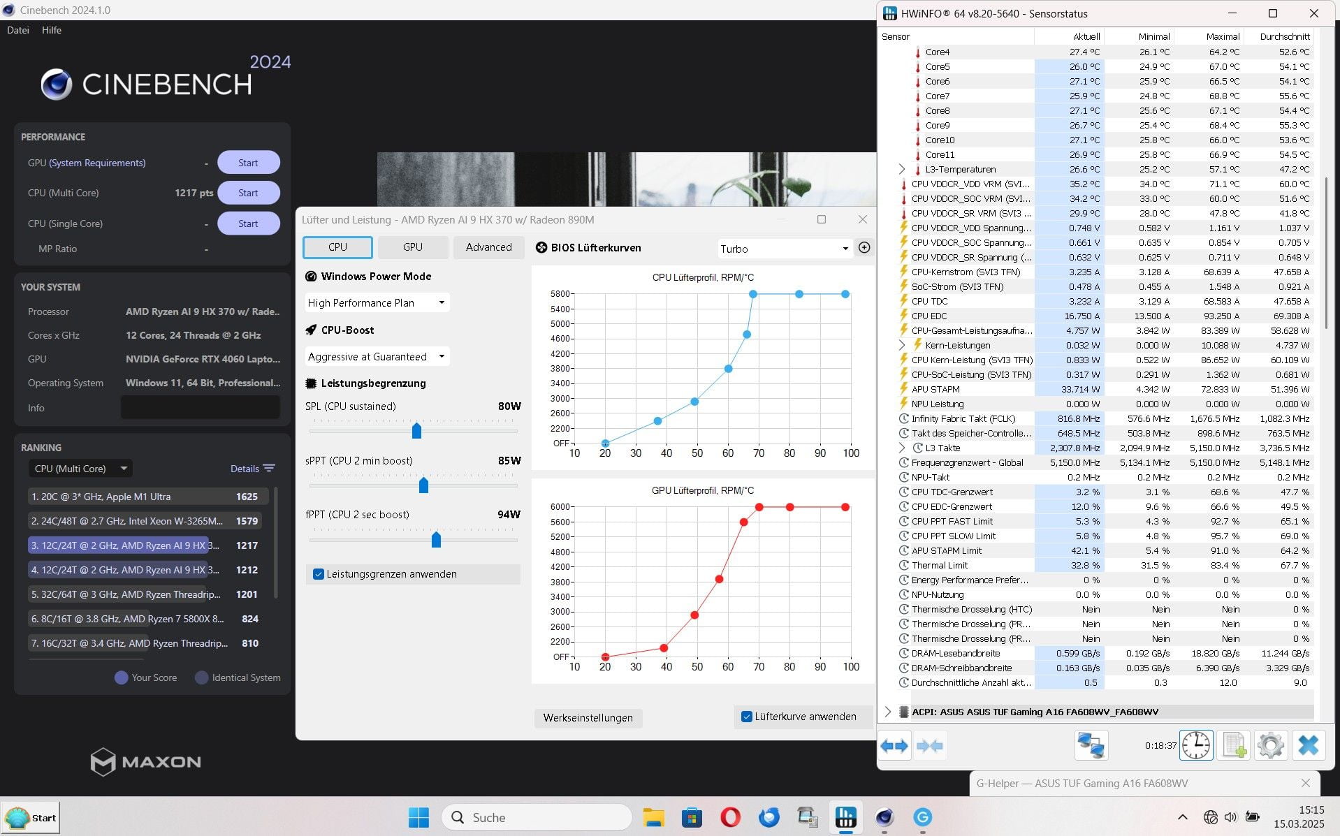Click the Cinebench title bar logo icon
The width and height of the screenshot is (1340, 836).
click(x=8, y=10)
